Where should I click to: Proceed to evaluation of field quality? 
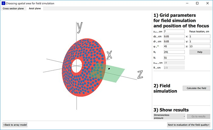tap(189, 125)
